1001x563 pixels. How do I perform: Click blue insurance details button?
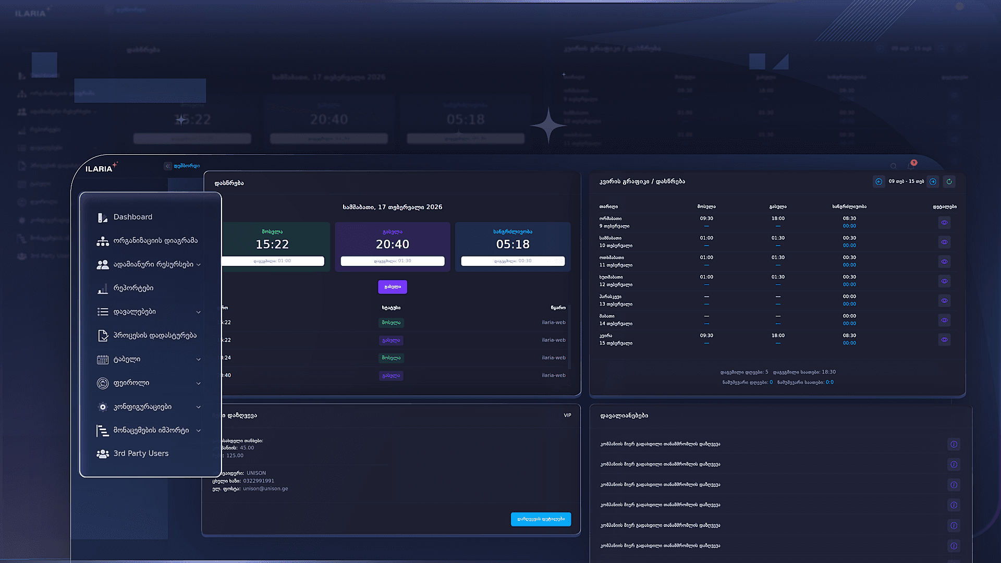(x=541, y=519)
